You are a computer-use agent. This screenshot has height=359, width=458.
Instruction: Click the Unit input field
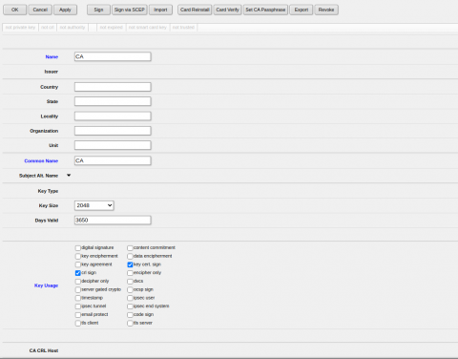click(113, 145)
